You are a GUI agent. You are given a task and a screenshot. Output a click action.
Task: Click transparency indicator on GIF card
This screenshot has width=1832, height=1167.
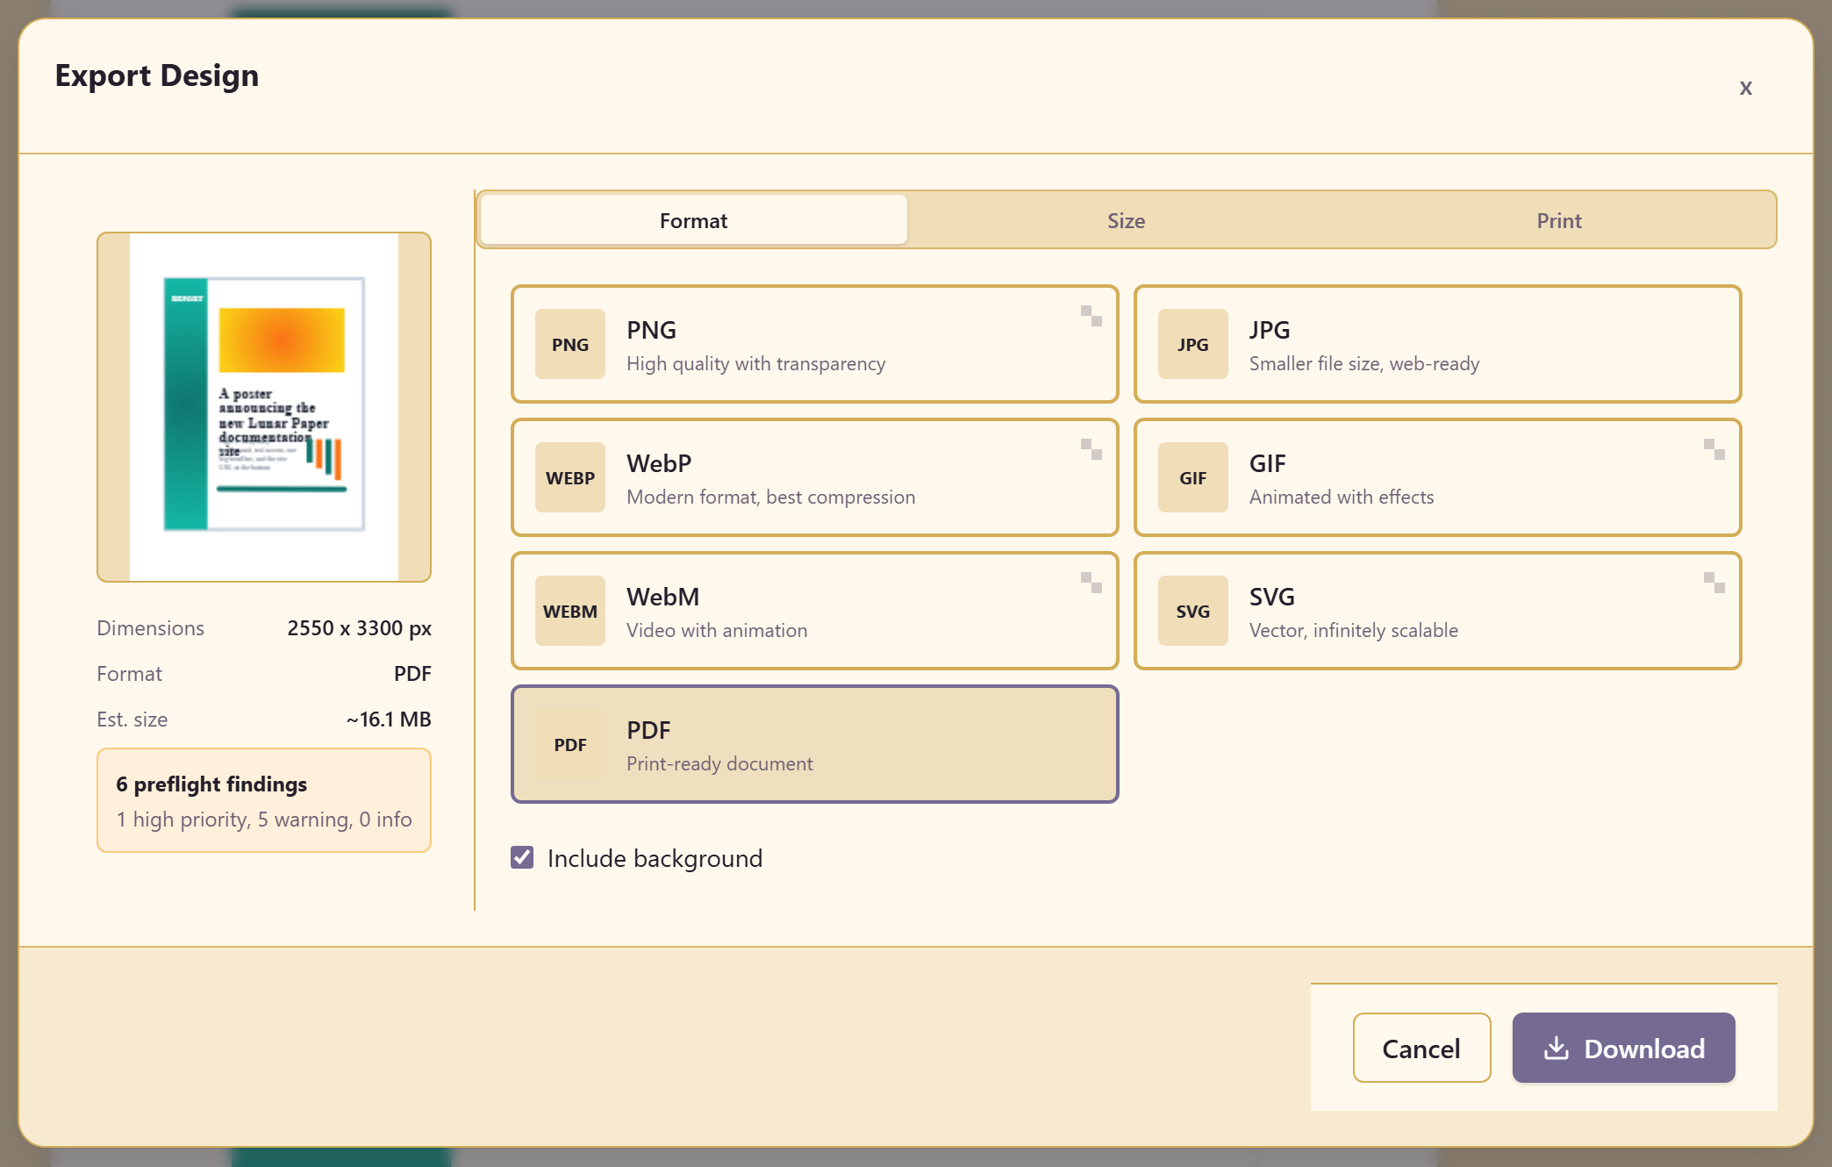click(x=1714, y=449)
